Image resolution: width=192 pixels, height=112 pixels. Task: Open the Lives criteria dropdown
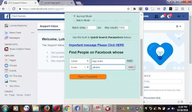79,67
